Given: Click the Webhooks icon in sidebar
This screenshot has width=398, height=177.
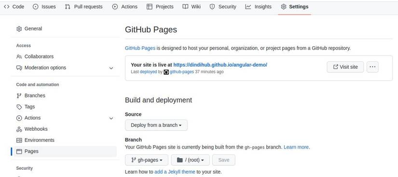Looking at the screenshot, I should pyautogui.click(x=19, y=129).
